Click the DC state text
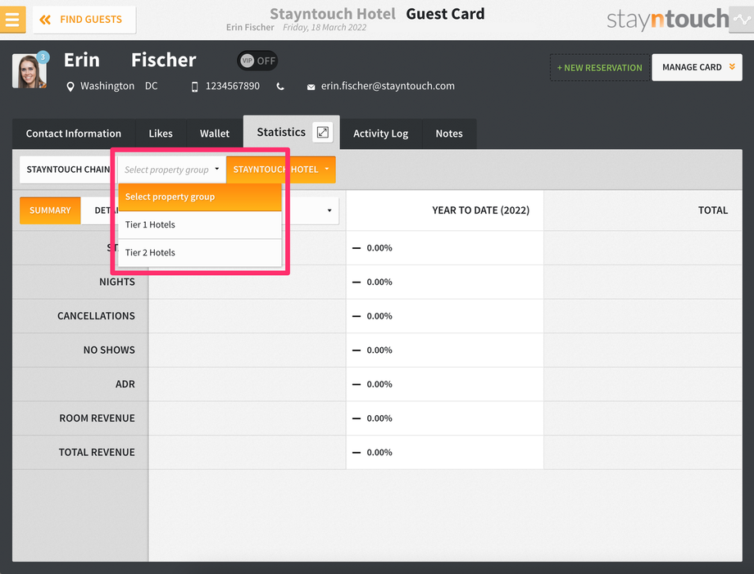 pyautogui.click(x=152, y=86)
